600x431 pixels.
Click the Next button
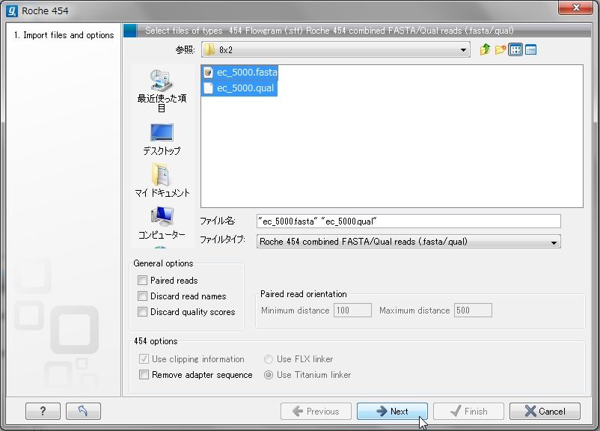(x=392, y=411)
